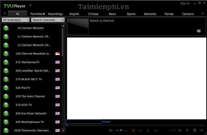The image size is (207, 135).
Task: Adjust the volume slider knob
Action: pos(121,130)
